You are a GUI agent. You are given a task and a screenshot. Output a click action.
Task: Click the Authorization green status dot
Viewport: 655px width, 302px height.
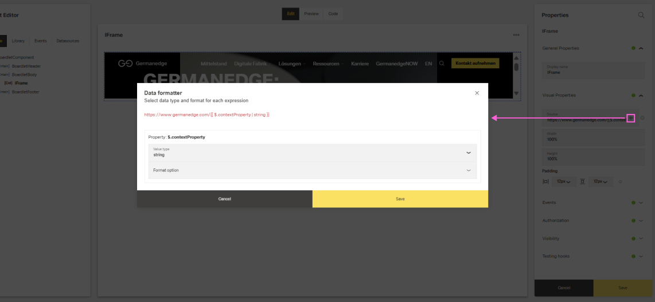click(633, 221)
